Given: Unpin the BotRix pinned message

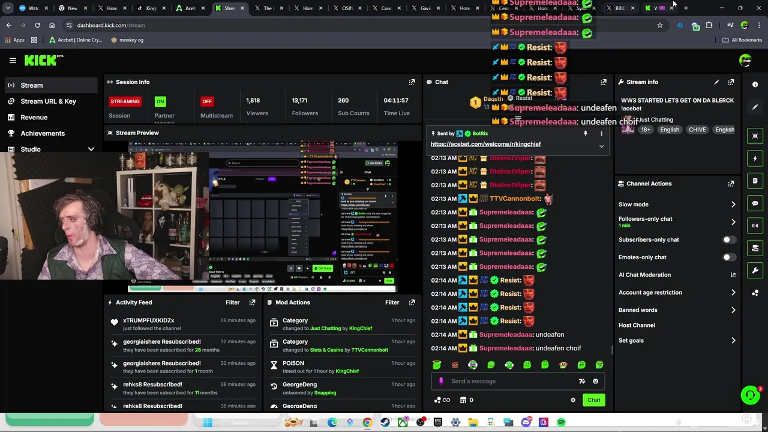Looking at the screenshot, I should point(586,134).
